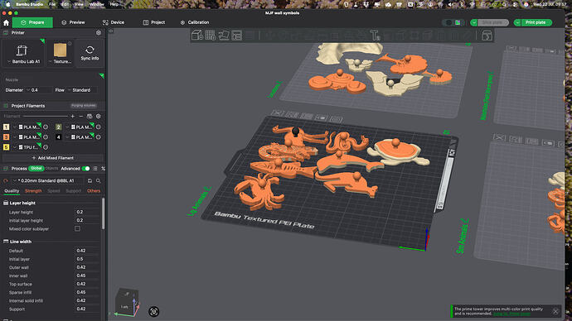This screenshot has height=321, width=572.
Task: Select the Auto orient tool
Action: click(224, 36)
